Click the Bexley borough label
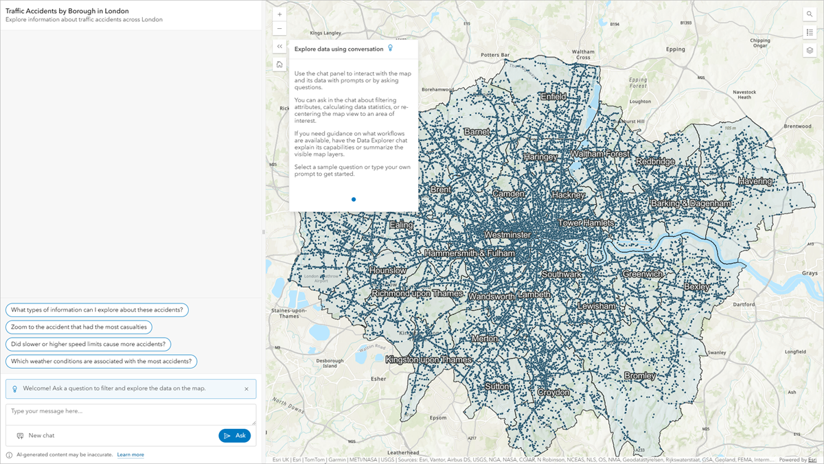This screenshot has height=464, width=824. 698,286
